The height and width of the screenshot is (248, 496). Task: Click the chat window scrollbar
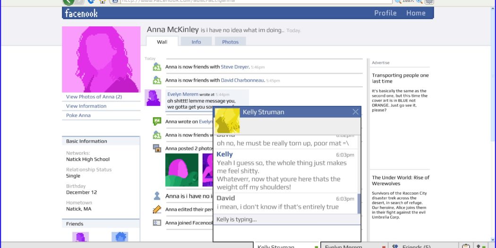[359, 203]
